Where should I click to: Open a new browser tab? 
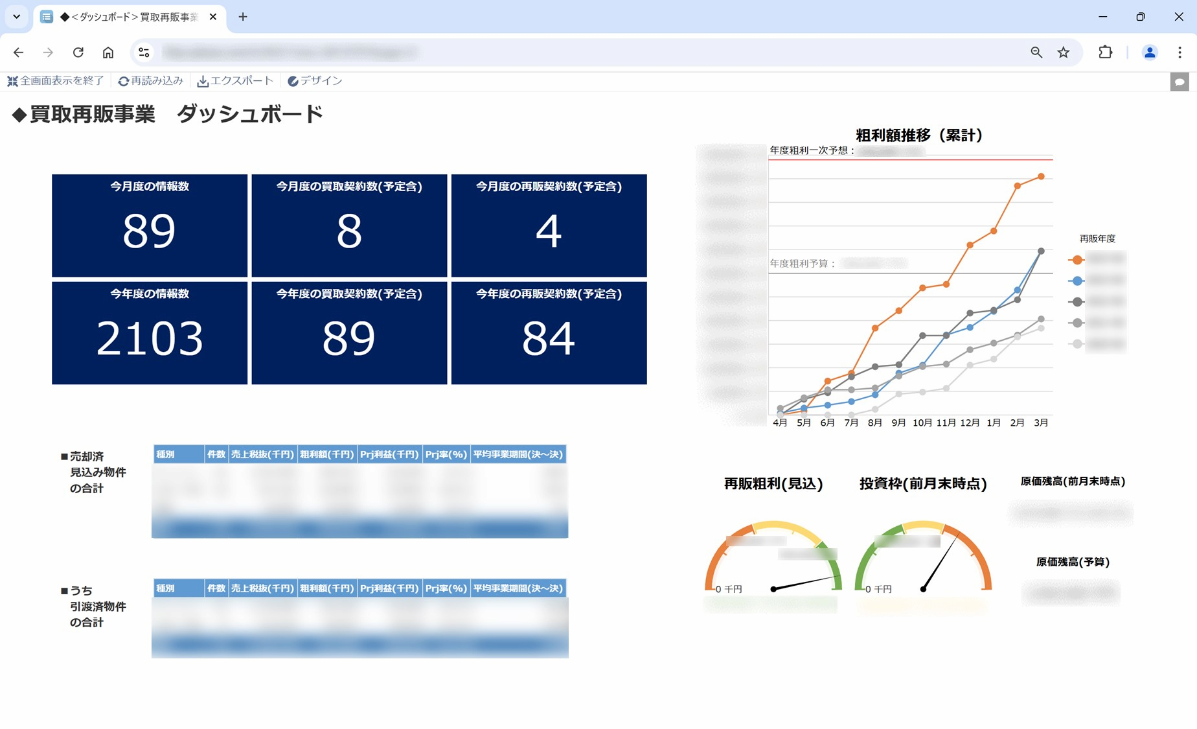pos(243,17)
